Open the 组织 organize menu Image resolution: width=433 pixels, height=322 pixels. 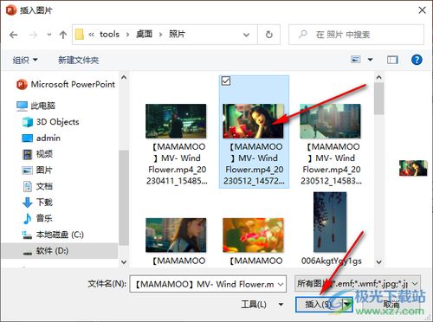coord(25,60)
